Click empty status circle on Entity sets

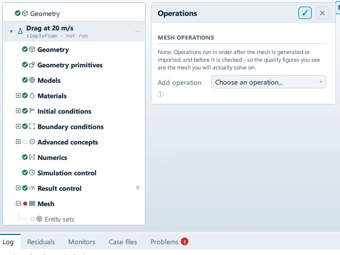click(x=32, y=219)
